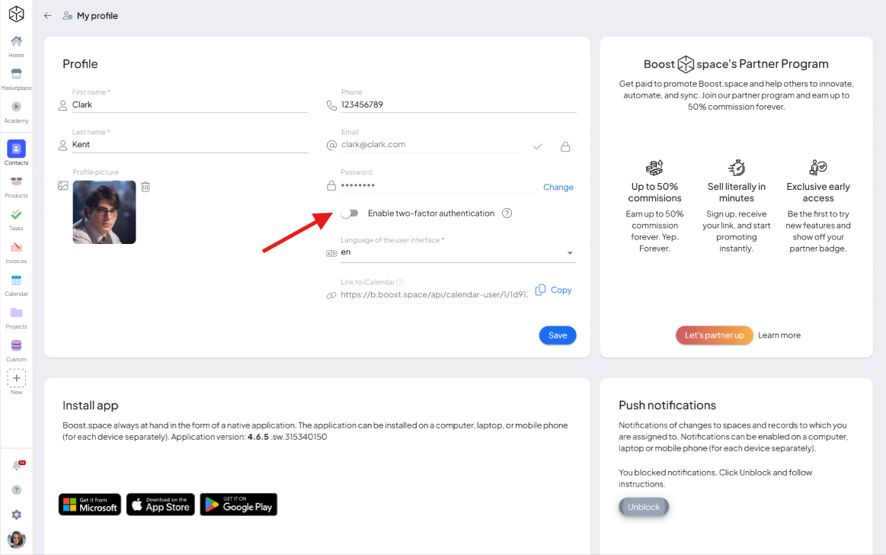Image resolution: width=886 pixels, height=555 pixels.
Task: Open settings gear in sidebar
Action: pos(17,515)
